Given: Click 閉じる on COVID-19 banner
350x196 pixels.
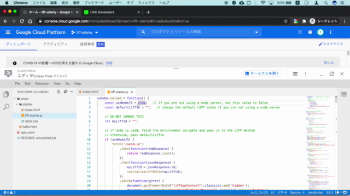Looking at the screenshot, I should point(329,63).
